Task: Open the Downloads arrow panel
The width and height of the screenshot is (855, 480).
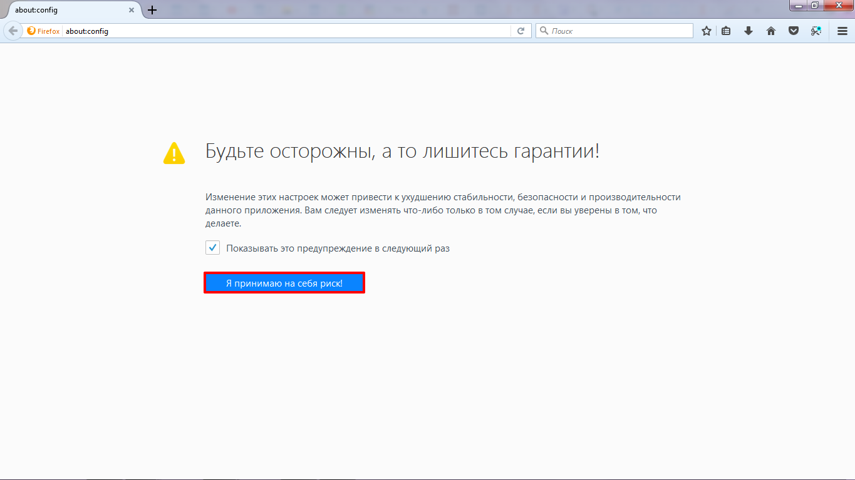Action: tap(748, 31)
